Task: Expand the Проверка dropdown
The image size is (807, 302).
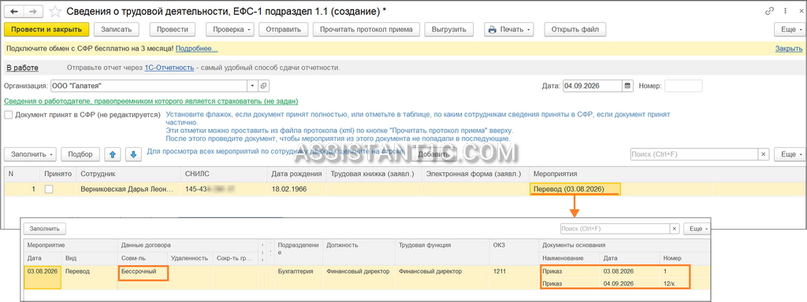Action: (230, 29)
